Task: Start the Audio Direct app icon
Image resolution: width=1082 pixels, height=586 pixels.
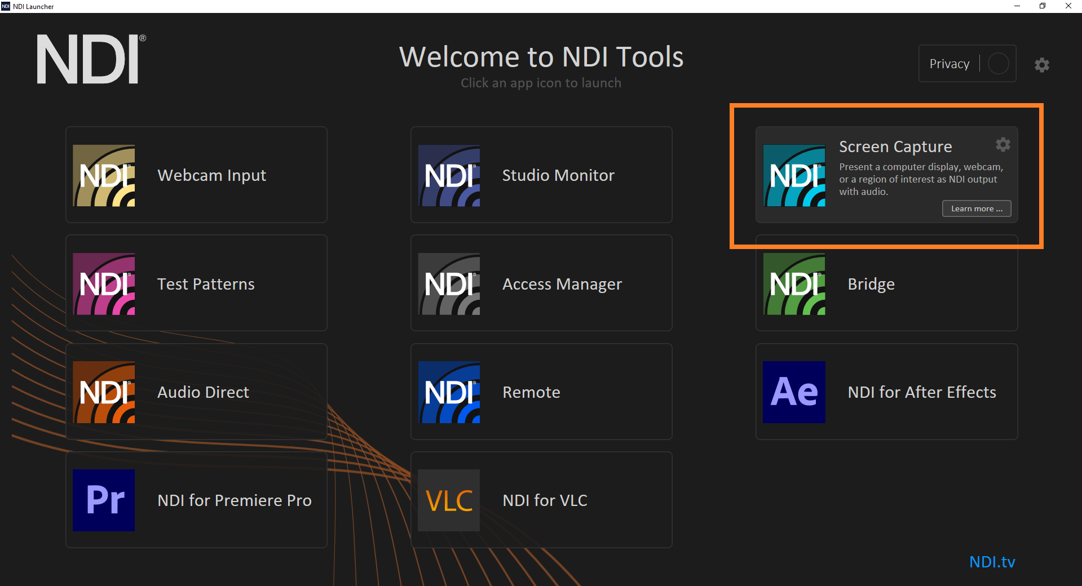Action: point(104,392)
